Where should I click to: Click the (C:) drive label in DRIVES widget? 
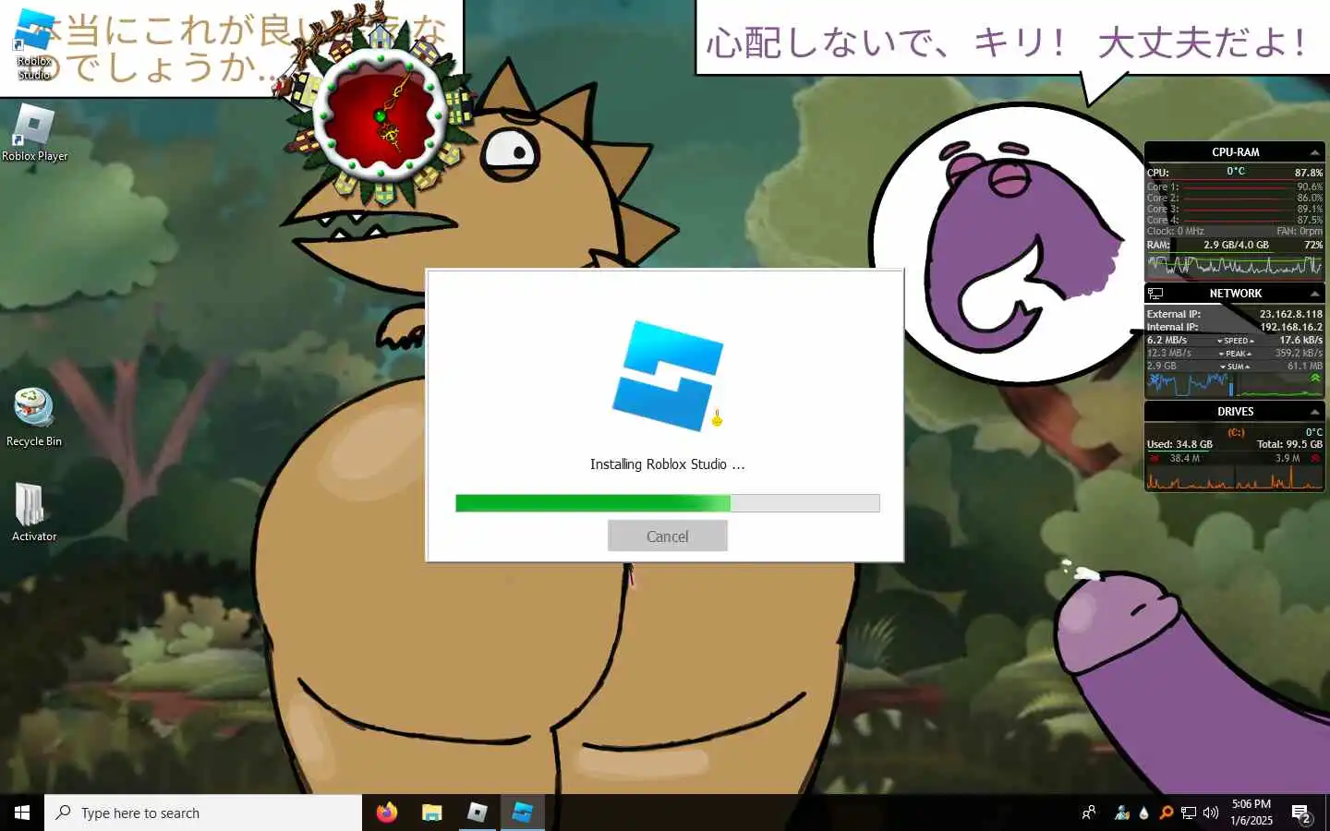(1236, 432)
